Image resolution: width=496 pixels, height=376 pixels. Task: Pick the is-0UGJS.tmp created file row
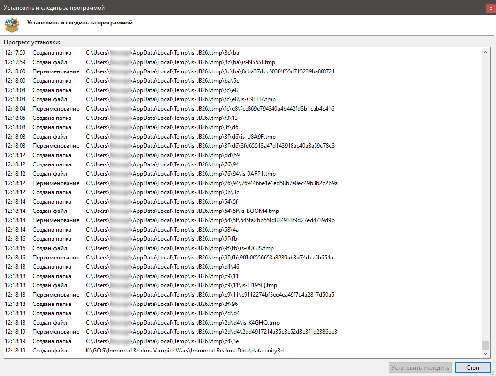180,248
